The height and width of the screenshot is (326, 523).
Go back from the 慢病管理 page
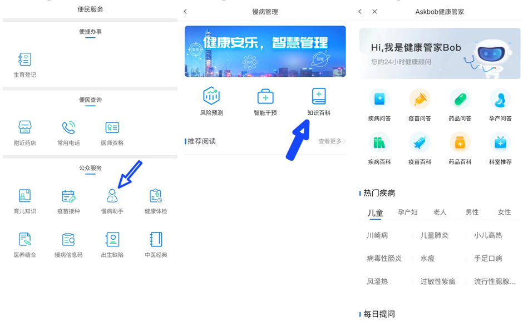[x=185, y=11]
